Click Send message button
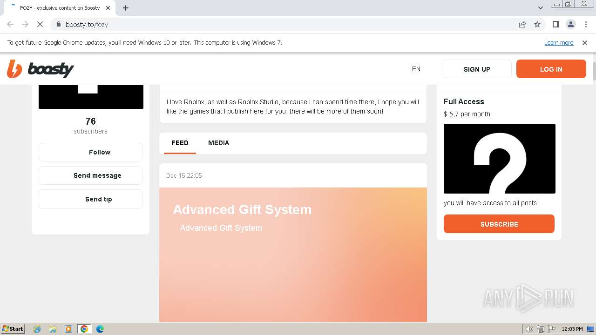The image size is (596, 335). [x=90, y=175]
